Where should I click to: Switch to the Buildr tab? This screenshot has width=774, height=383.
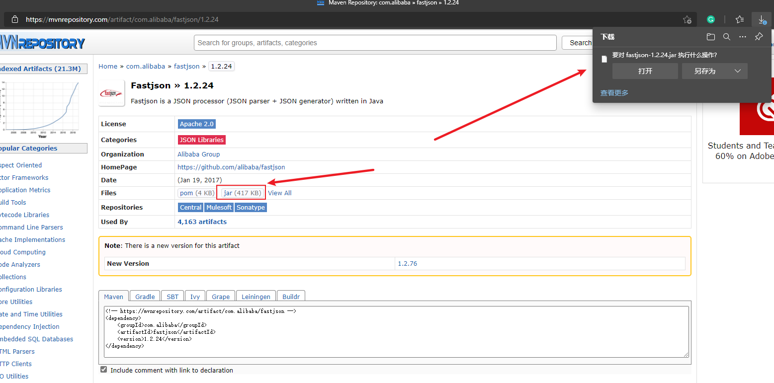[x=291, y=296]
